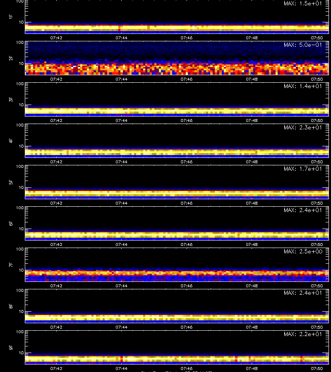Click the 07:48 tick label below panel 4F

252,162
